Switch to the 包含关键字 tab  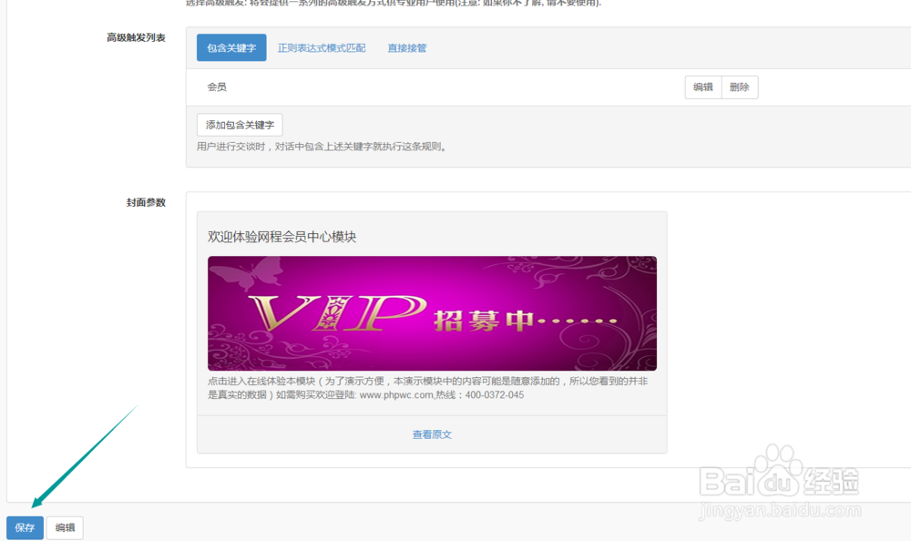click(x=230, y=47)
